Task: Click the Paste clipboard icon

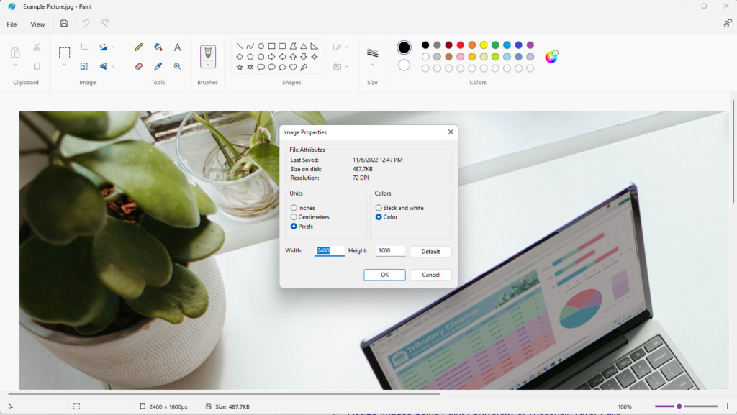Action: (15, 53)
